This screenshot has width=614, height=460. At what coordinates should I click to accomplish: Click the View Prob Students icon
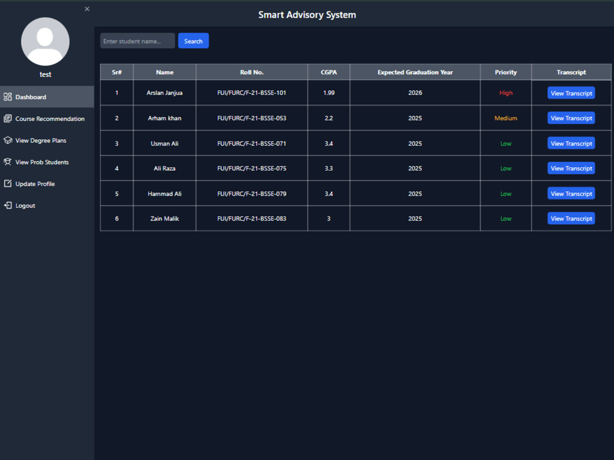(8, 162)
